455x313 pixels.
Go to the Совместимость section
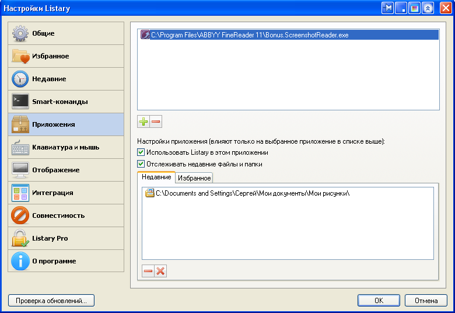66,215
